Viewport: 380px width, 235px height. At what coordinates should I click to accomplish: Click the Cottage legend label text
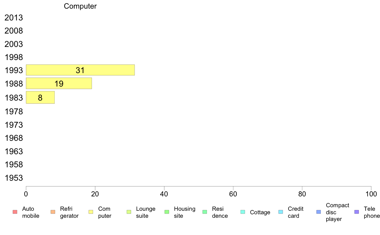[260, 212]
